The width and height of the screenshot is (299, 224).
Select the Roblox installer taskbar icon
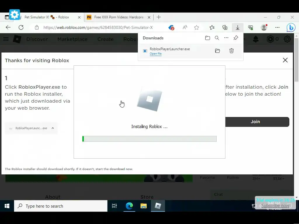tap(158, 206)
